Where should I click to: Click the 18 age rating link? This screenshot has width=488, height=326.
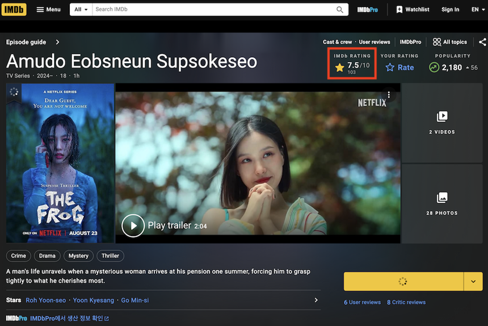coord(63,76)
